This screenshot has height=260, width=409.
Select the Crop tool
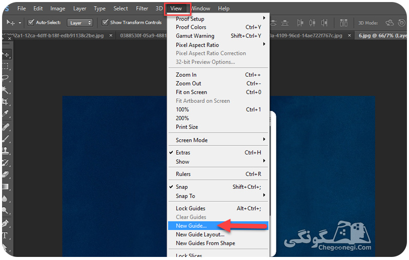click(5, 101)
